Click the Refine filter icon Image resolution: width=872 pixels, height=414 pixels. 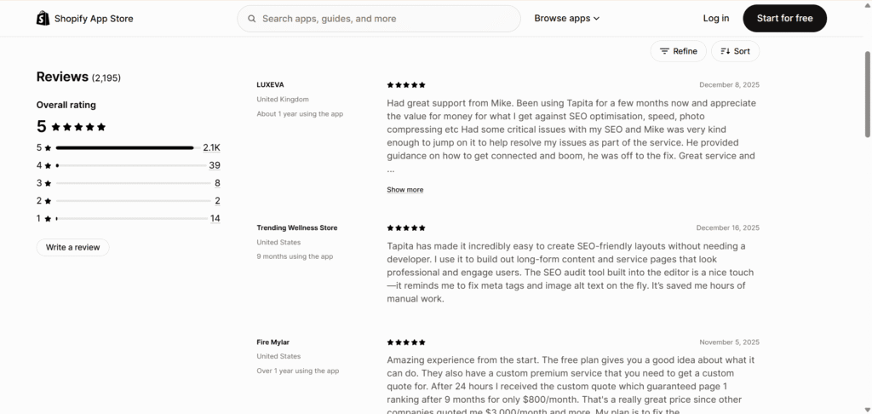[664, 51]
